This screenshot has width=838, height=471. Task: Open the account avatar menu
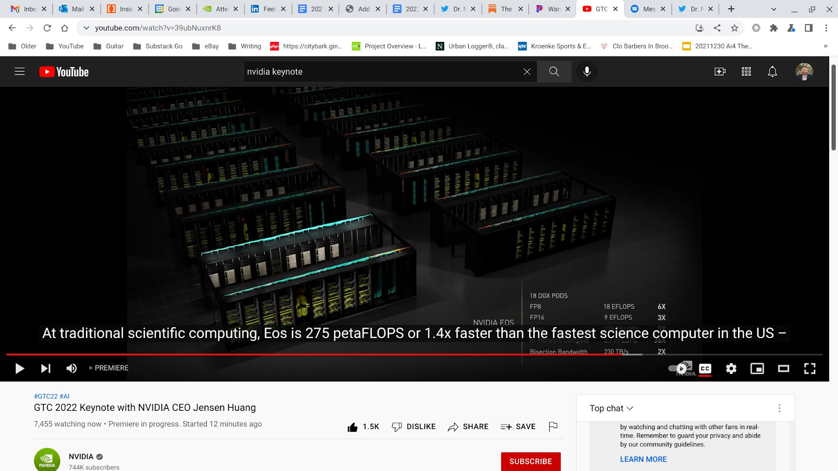click(x=804, y=72)
